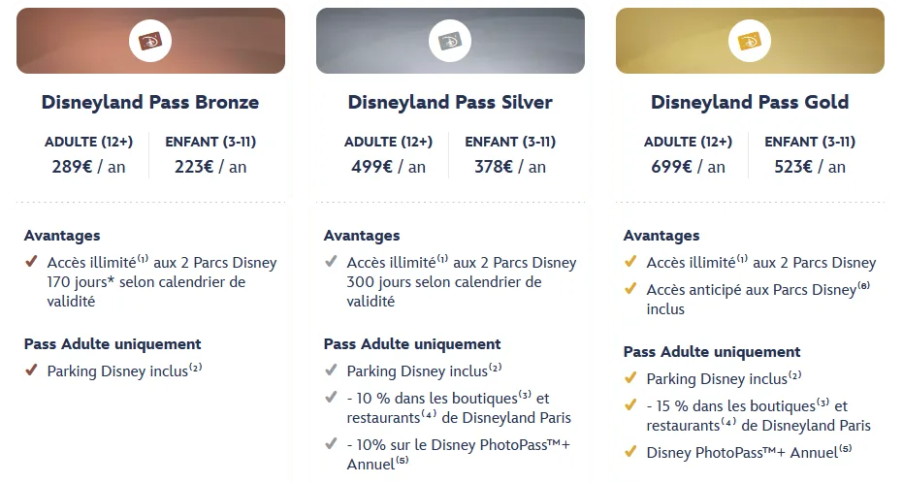Click Silver's Parking Disney inclus text
Image resolution: width=903 pixels, height=483 pixels.
click(x=417, y=370)
